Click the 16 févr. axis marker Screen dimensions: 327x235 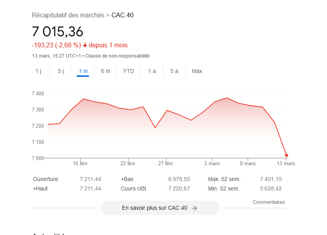pyautogui.click(x=81, y=163)
